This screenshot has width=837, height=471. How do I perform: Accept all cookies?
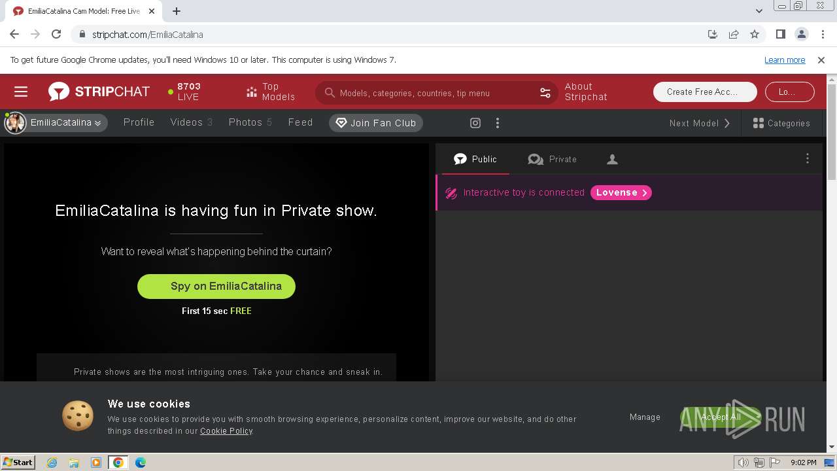(721, 417)
